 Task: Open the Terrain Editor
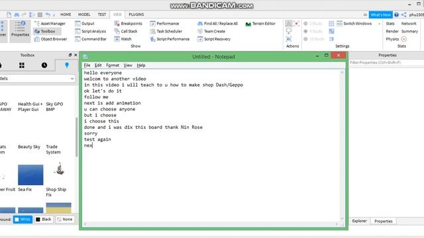coord(260,24)
